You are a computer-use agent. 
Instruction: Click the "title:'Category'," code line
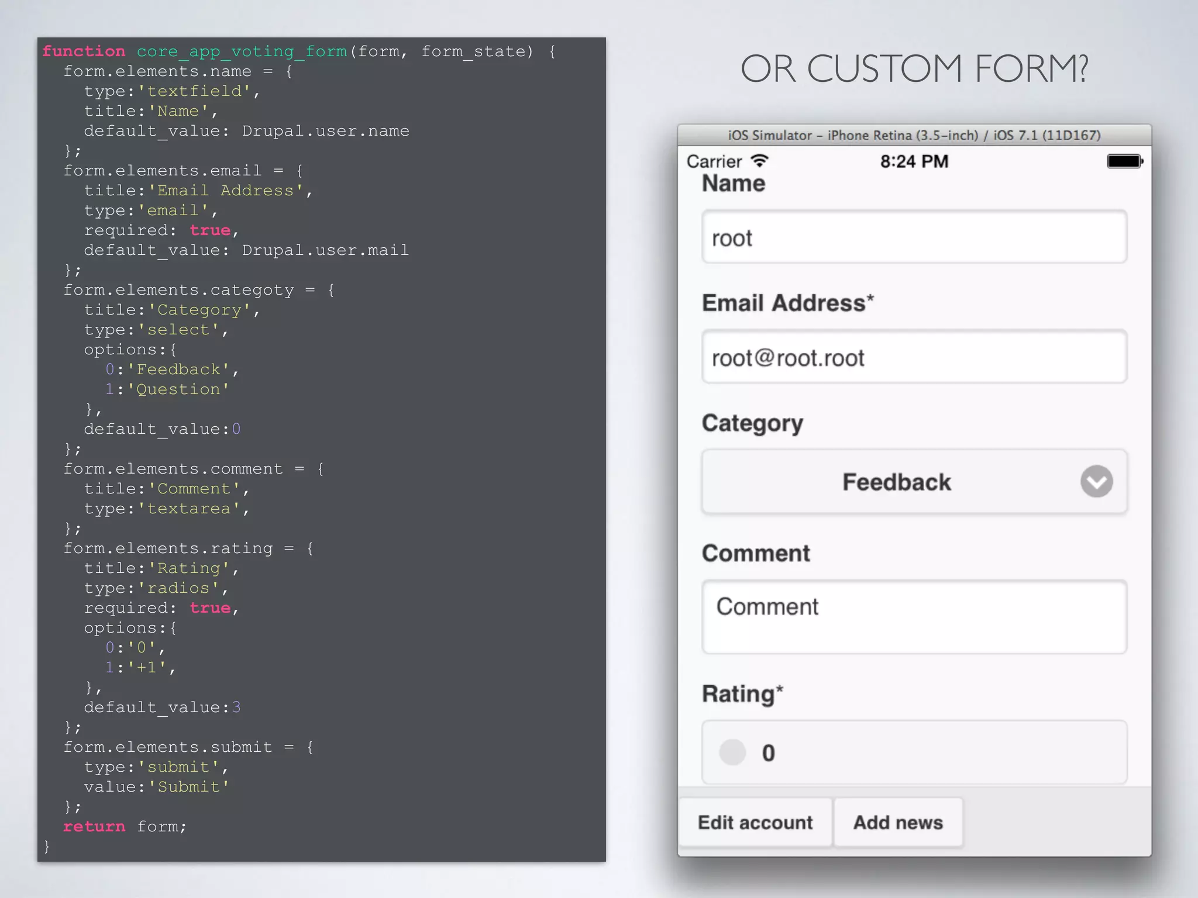coord(172,310)
